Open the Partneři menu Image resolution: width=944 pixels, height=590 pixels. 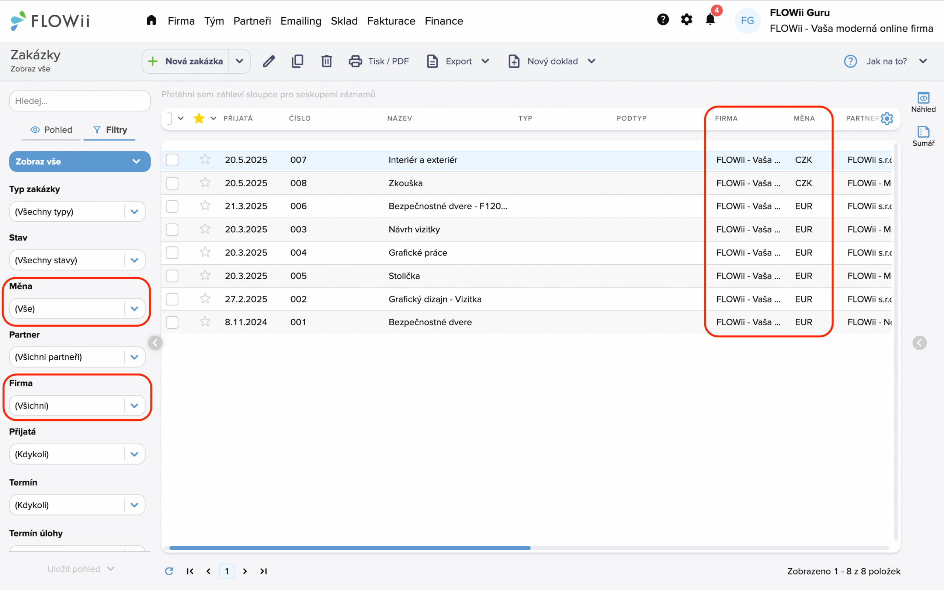(x=252, y=21)
